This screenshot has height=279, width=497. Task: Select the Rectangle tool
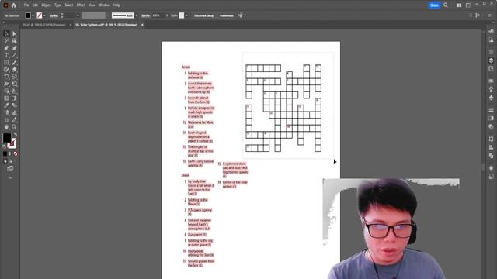[x=6, y=62]
